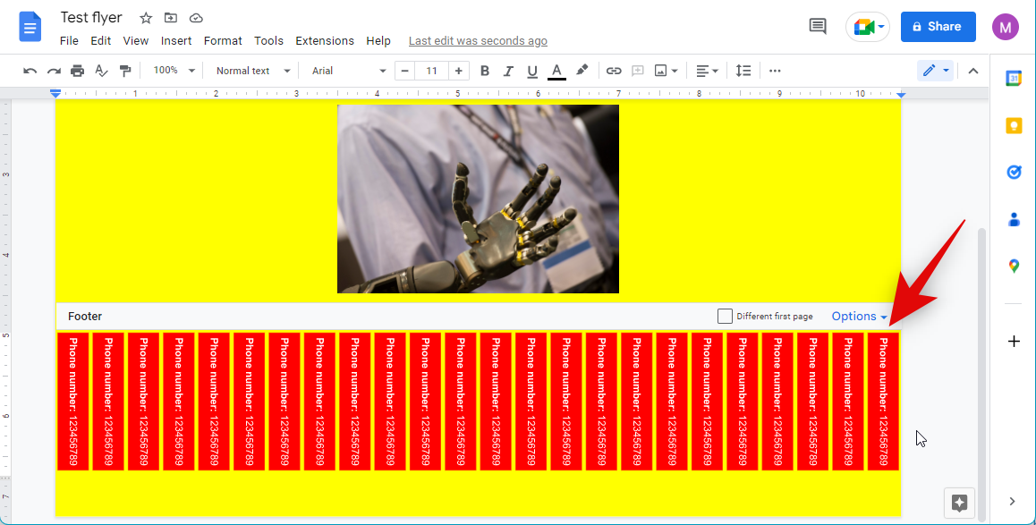1036x525 pixels.
Task: Open the View menu
Action: pos(135,41)
